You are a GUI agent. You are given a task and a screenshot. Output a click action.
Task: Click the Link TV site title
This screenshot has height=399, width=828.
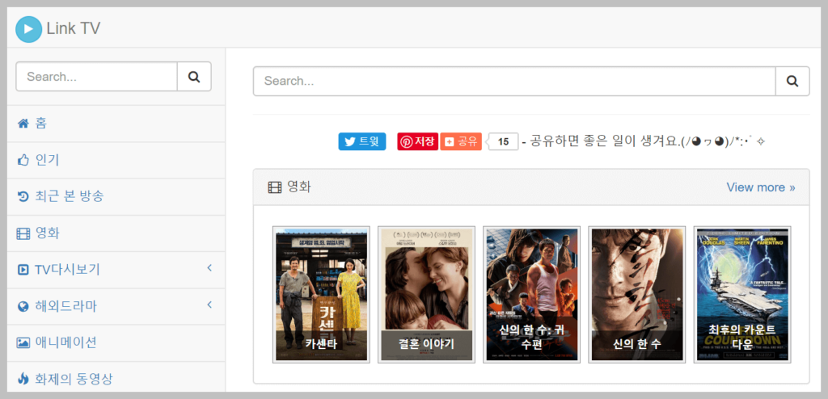click(x=74, y=28)
